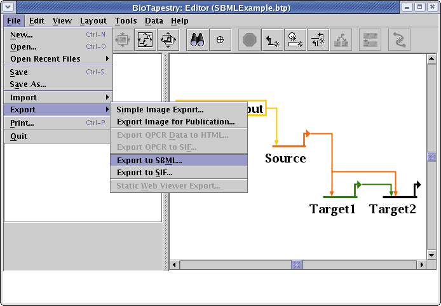Click the binoculars search icon
Screen dimensions: 441x306
click(x=198, y=39)
